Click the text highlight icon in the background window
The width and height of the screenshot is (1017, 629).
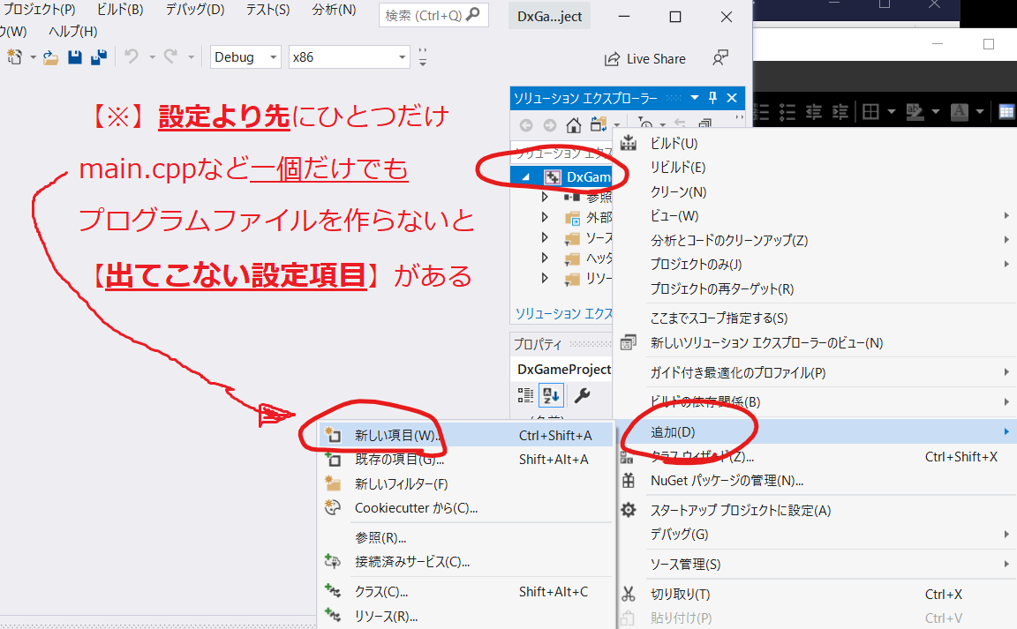[915, 112]
